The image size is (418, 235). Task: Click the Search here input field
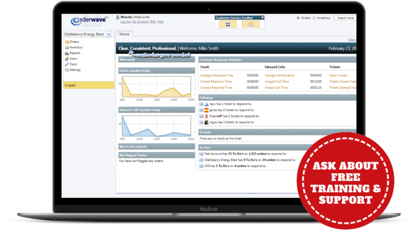345,18
